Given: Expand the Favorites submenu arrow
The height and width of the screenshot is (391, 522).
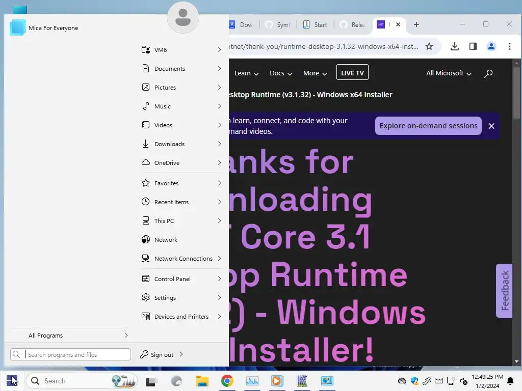Looking at the screenshot, I should tap(219, 183).
